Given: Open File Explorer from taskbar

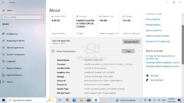Looking at the screenshot, I should pos(81,100).
